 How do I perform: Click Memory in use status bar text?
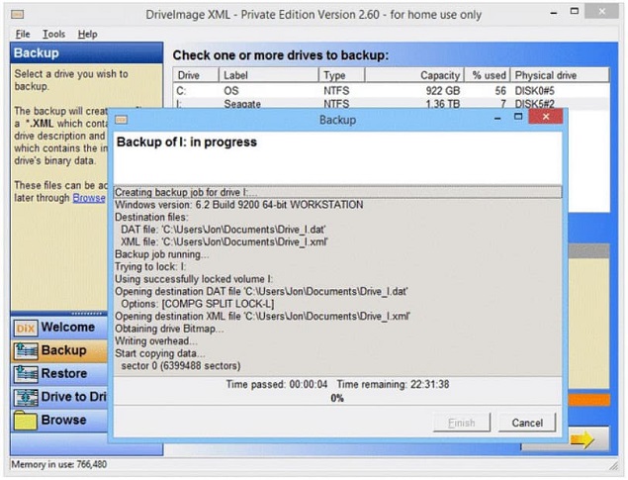point(59,464)
